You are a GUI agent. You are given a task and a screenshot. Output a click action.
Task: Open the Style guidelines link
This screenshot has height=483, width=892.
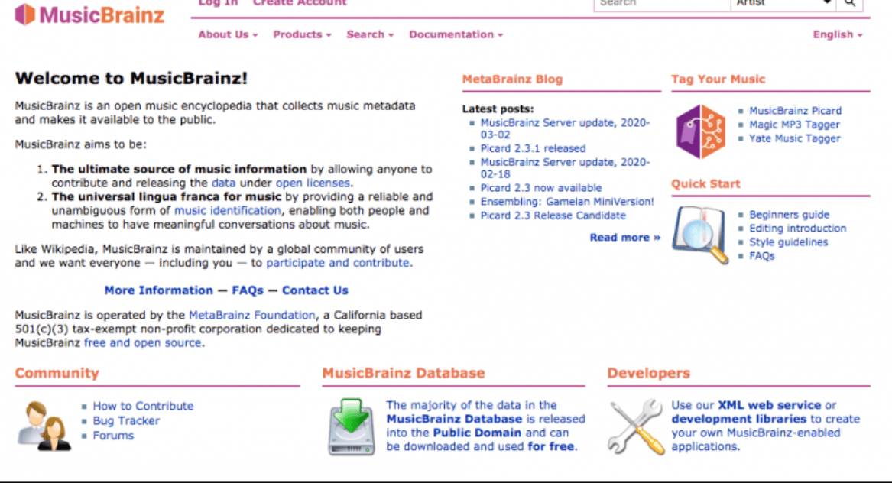789,241
